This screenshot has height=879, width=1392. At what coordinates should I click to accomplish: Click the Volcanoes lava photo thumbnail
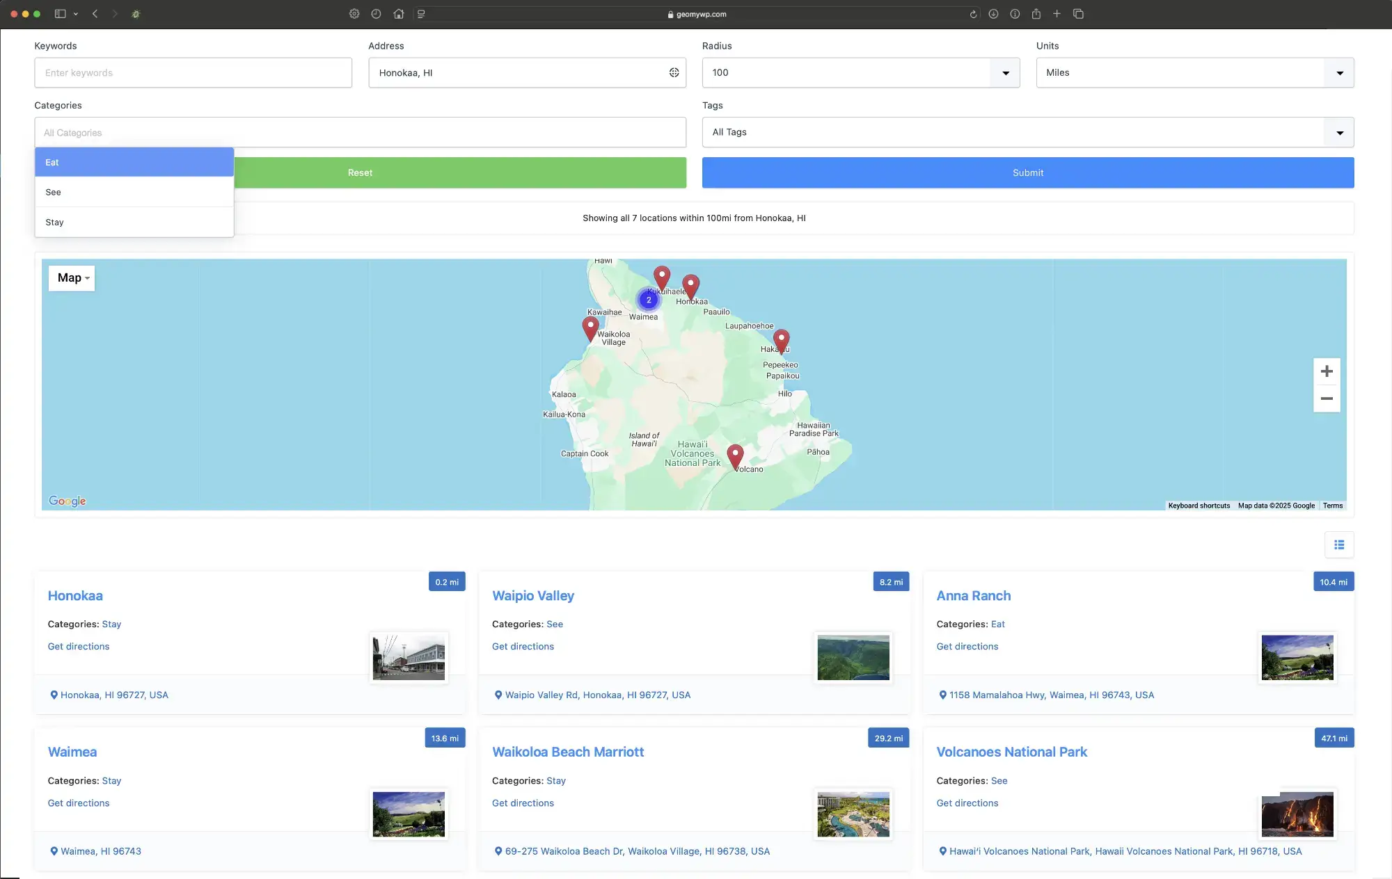(1297, 814)
